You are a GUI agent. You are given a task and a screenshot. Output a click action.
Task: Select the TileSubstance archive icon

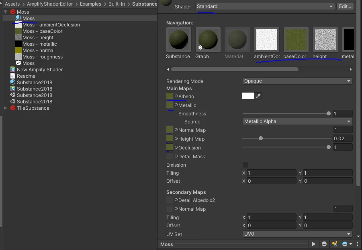(x=13, y=108)
